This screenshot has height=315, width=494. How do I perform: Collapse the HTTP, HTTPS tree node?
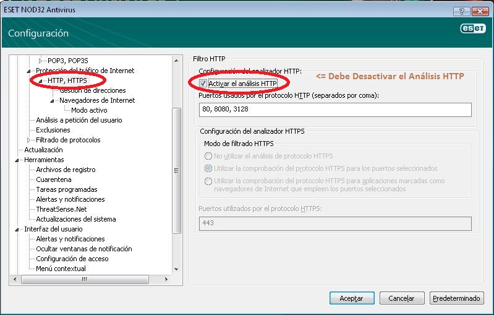click(x=41, y=80)
